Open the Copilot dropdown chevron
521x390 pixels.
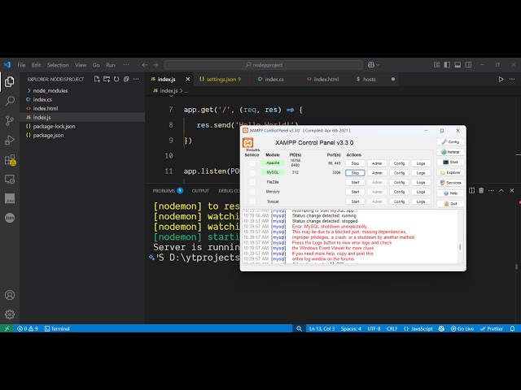[x=378, y=65]
